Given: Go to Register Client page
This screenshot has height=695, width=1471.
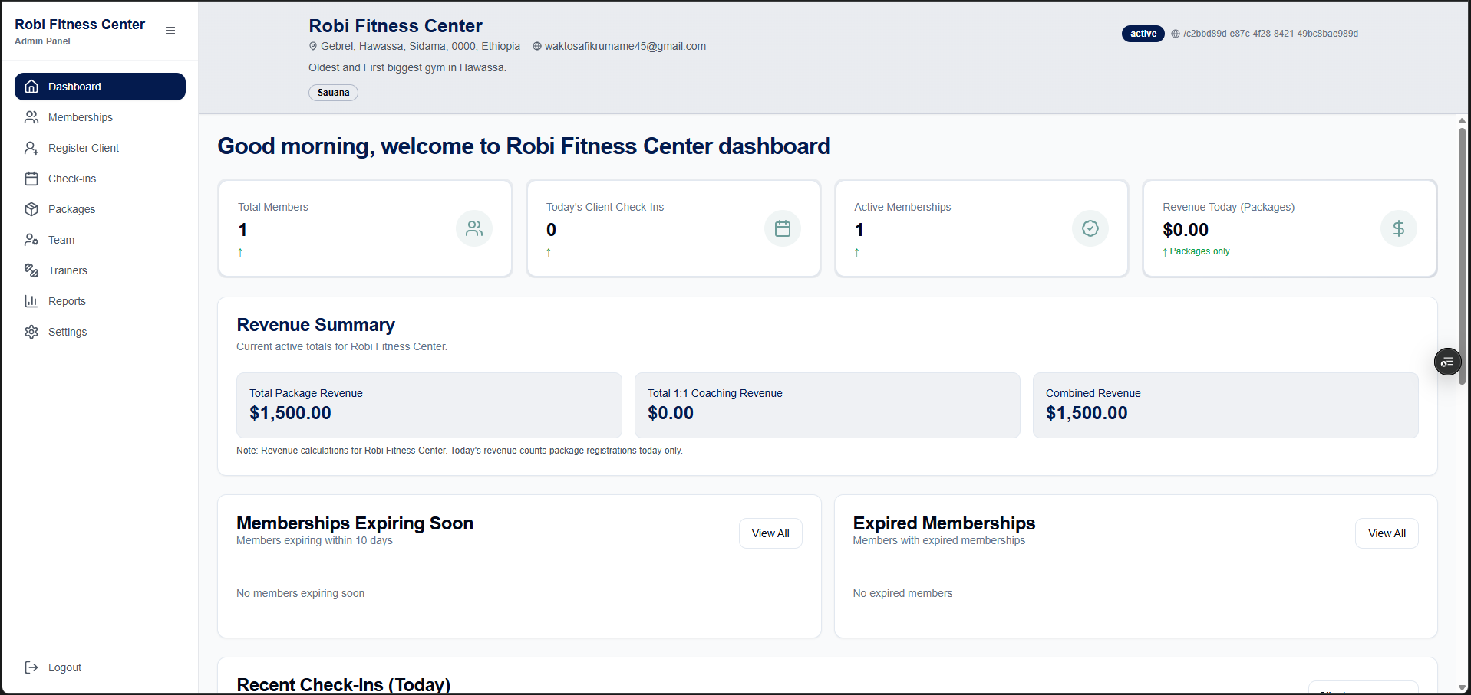Looking at the screenshot, I should click(100, 148).
